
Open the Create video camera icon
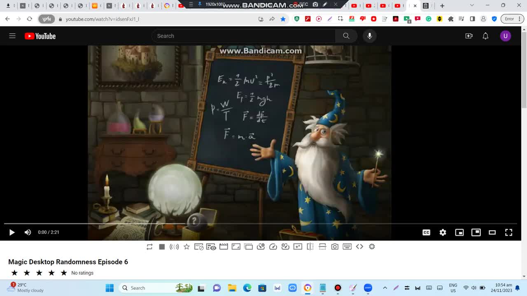(x=469, y=36)
